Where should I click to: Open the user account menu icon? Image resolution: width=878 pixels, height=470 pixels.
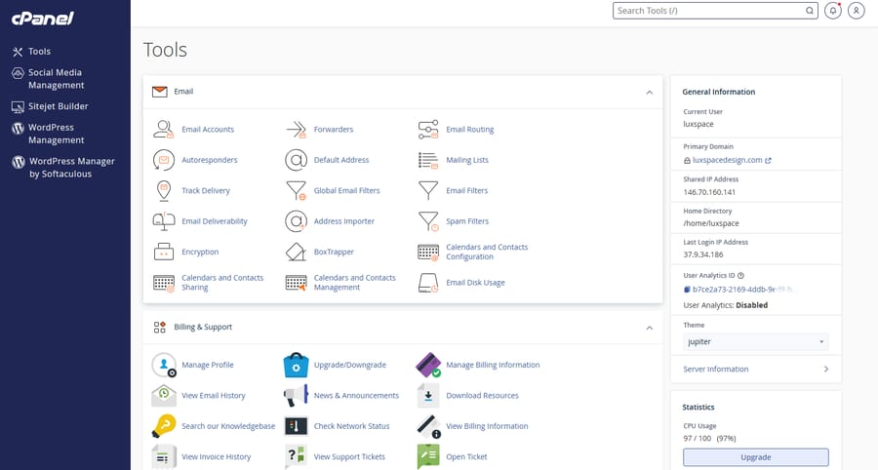coord(857,11)
